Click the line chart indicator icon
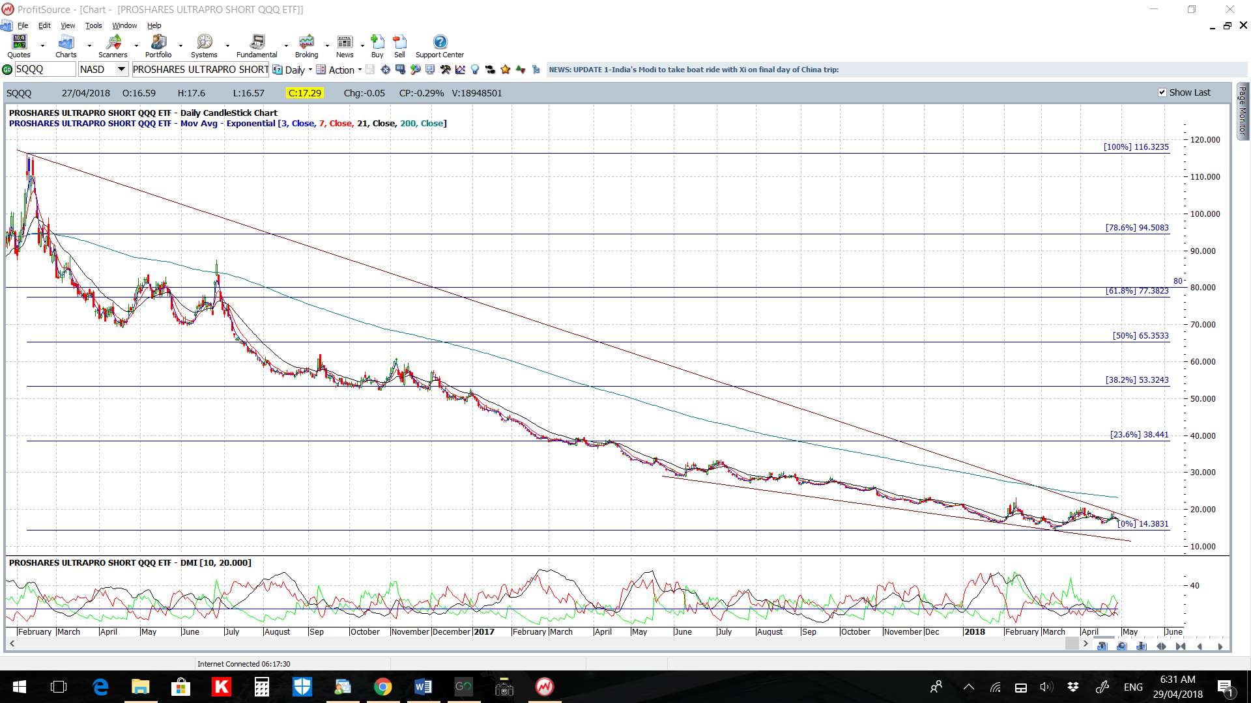The image size is (1251, 703). click(460, 70)
